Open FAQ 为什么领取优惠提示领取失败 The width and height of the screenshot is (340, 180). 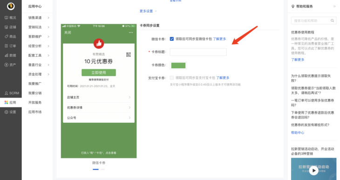pyautogui.click(x=311, y=78)
